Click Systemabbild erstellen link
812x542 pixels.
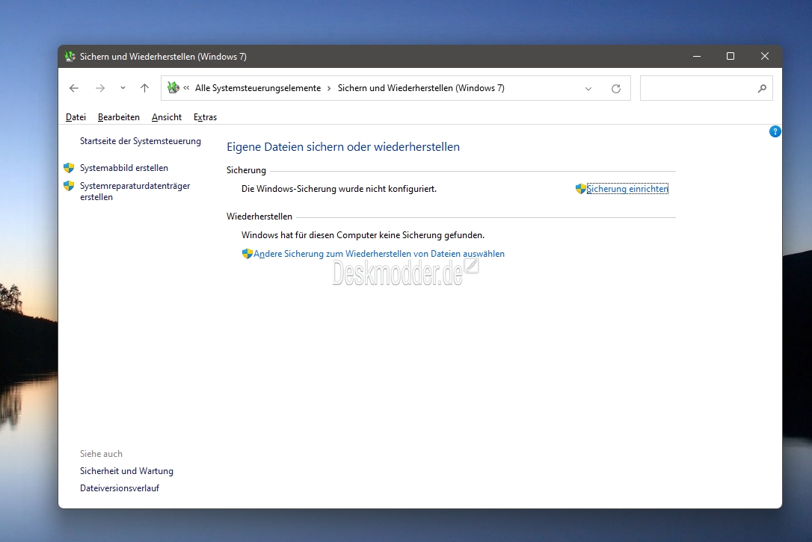click(x=124, y=168)
